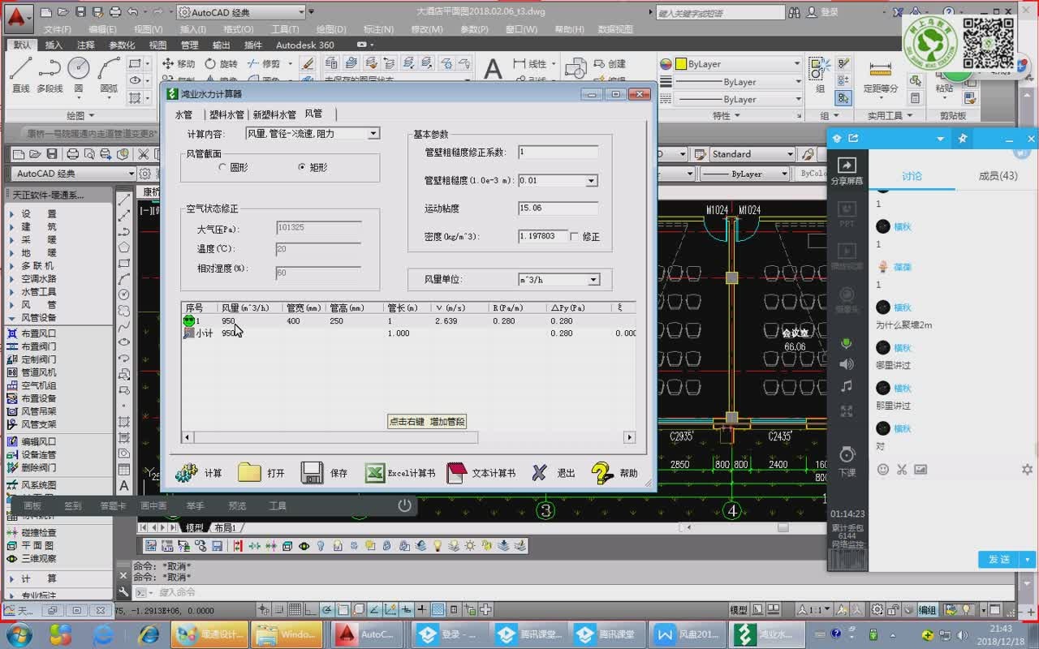1039x649 pixels.
Task: Switch to the 新塑料水管 tab
Action: click(x=274, y=114)
